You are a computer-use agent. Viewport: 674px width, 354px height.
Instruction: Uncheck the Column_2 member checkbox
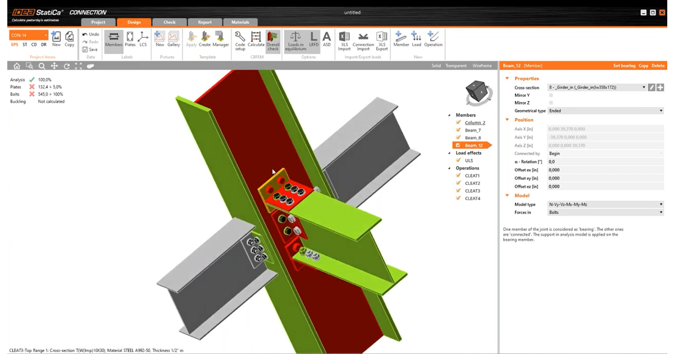point(459,122)
